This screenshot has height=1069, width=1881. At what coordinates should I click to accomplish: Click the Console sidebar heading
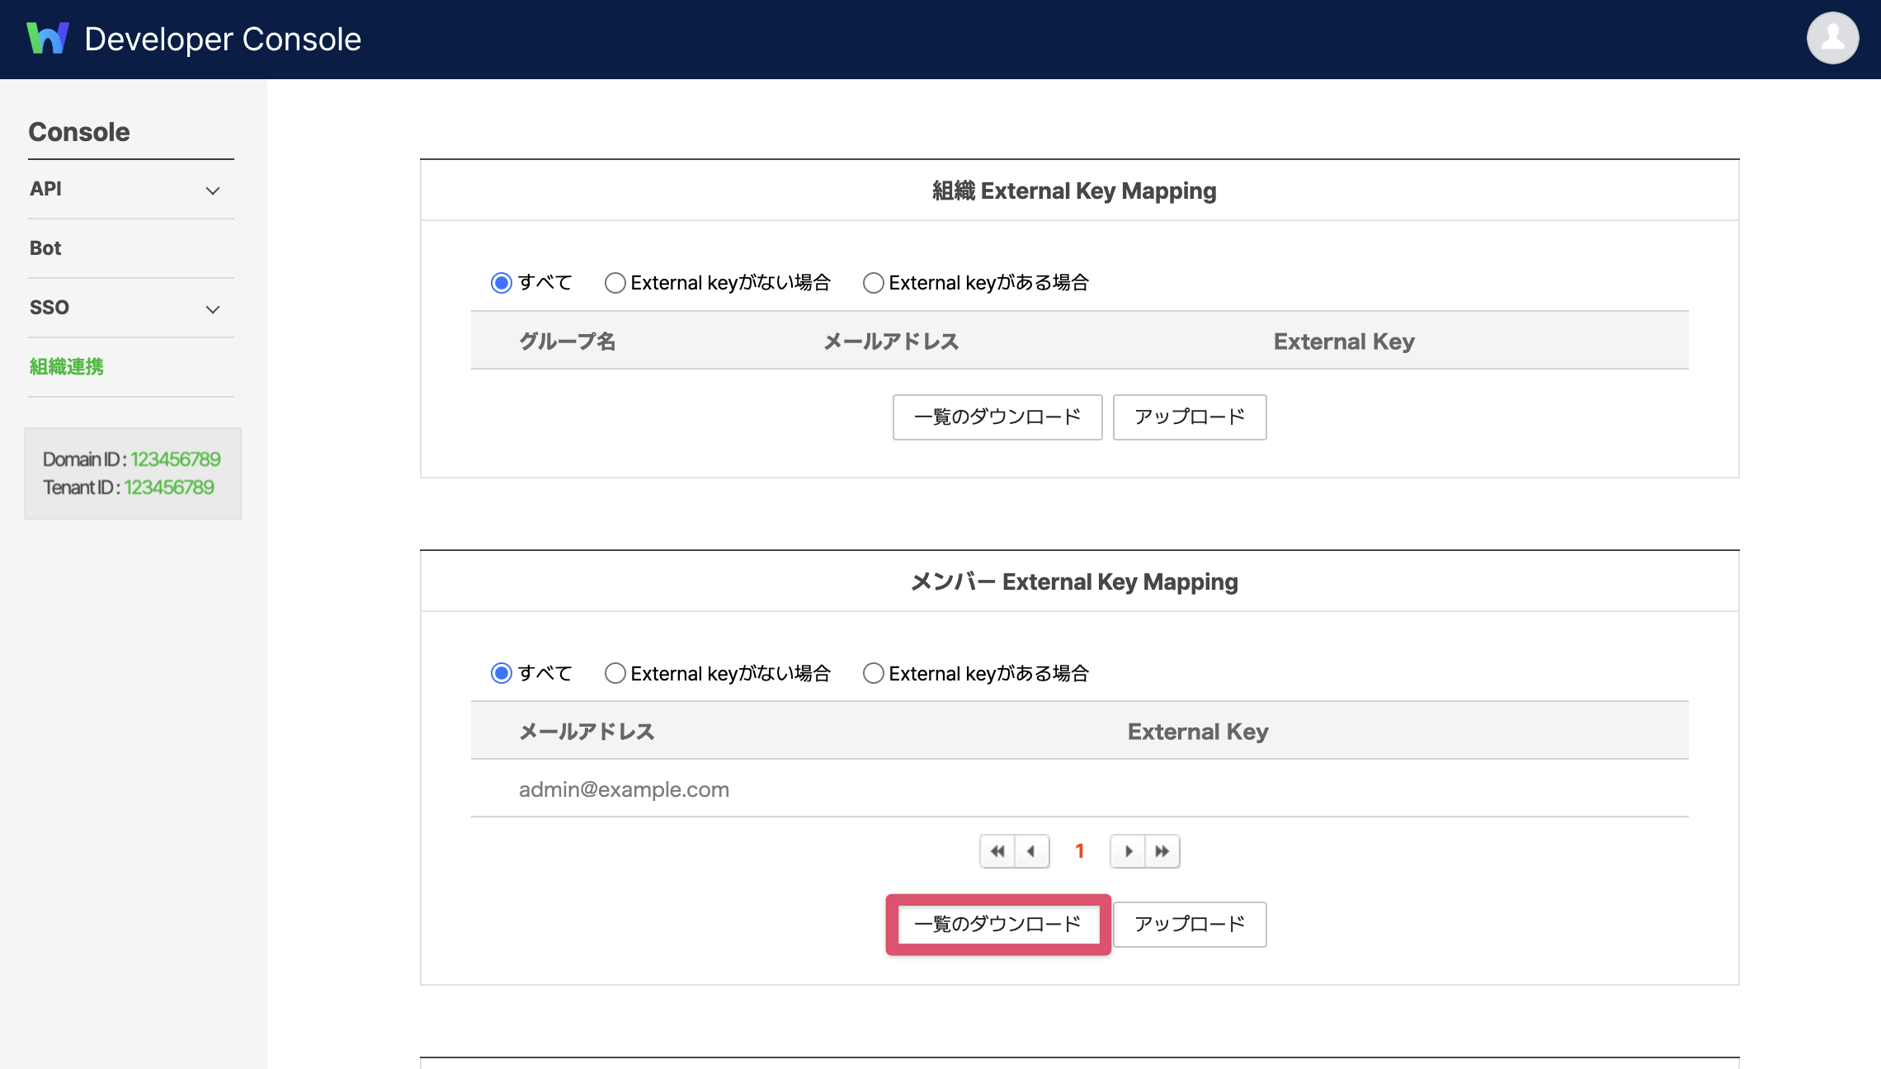(79, 132)
